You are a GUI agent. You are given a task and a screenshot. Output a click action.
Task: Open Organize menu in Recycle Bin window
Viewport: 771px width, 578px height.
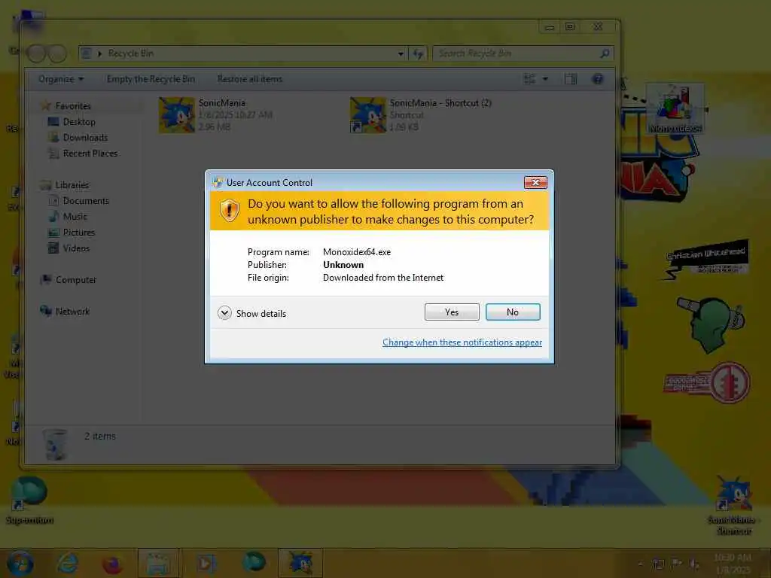(61, 79)
